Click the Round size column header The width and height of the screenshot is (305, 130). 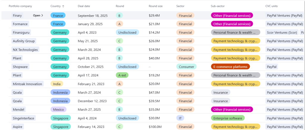pos(156,6)
